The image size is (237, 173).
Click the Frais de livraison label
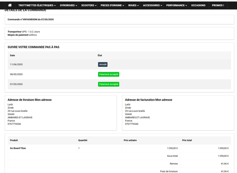(x=169, y=172)
